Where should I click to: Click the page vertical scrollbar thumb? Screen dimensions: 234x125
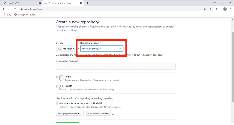233,67
